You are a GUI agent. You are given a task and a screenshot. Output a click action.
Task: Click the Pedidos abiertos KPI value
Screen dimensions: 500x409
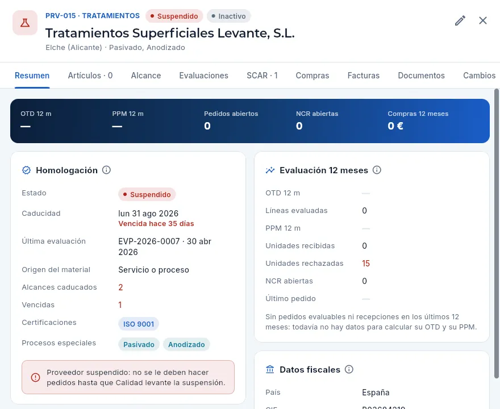pyautogui.click(x=207, y=126)
